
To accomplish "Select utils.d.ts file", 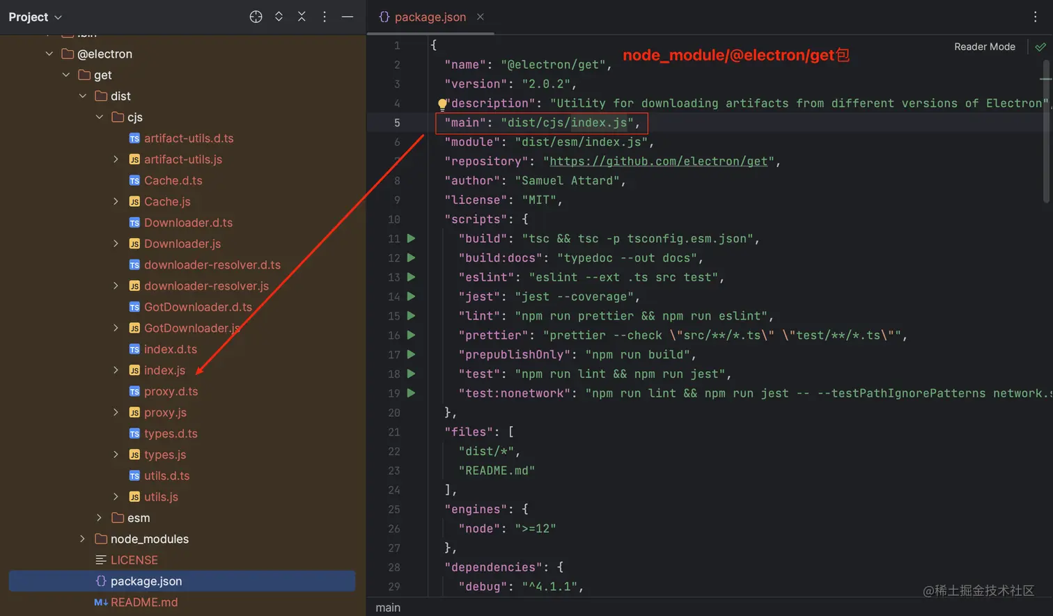I will (x=166, y=476).
